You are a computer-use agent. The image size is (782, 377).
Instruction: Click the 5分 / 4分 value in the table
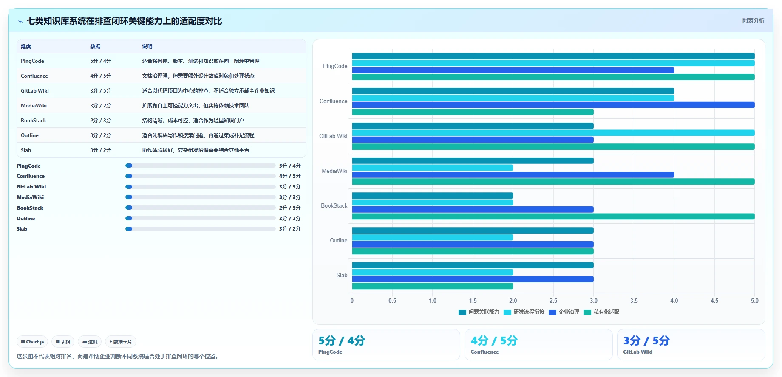coord(100,61)
